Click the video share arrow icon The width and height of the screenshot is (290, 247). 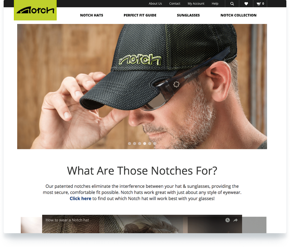235,220
